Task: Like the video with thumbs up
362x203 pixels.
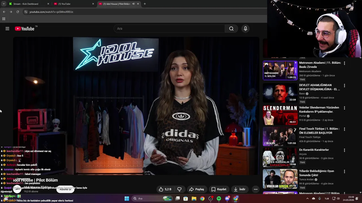Action: point(165,189)
